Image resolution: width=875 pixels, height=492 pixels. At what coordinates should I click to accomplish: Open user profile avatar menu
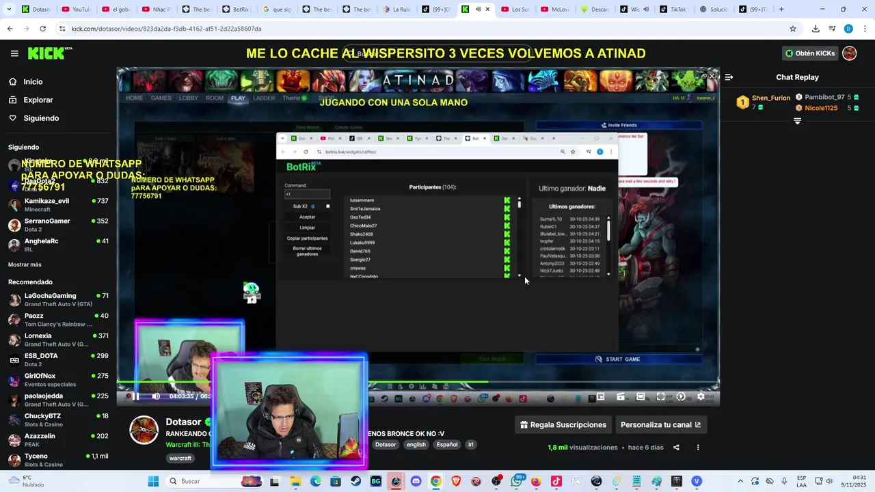tap(850, 53)
